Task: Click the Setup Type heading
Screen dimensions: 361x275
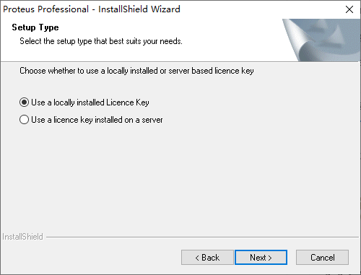Action: (x=35, y=27)
